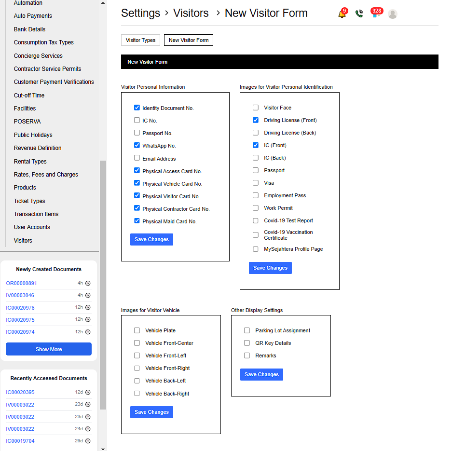452x451 pixels.
Task: Check the QR Key Details option
Action: pyautogui.click(x=247, y=343)
